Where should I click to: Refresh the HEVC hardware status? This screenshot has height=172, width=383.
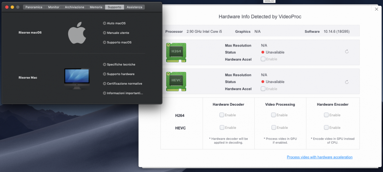[347, 82]
